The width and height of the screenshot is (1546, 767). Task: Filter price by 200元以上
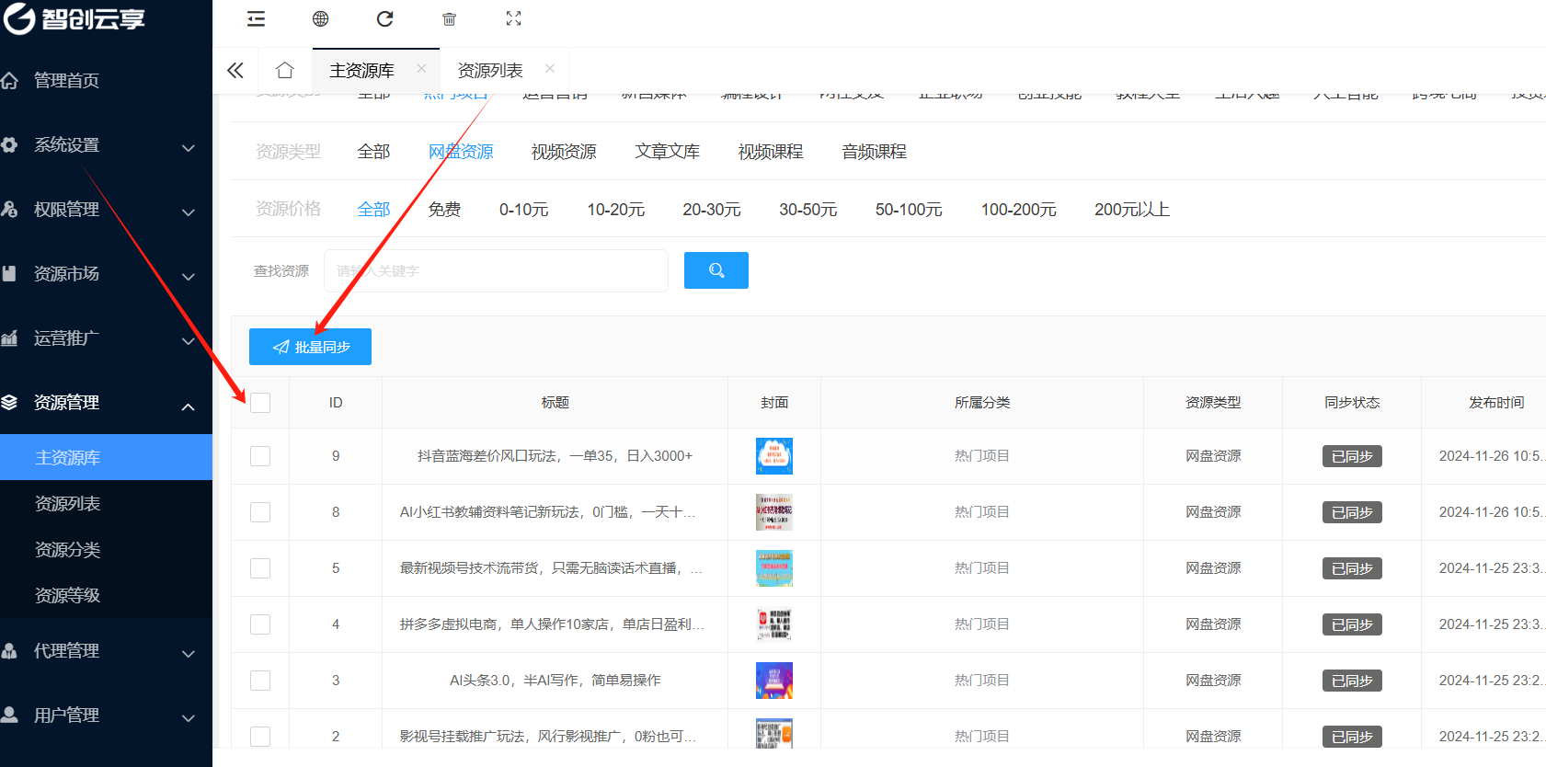(x=1132, y=210)
